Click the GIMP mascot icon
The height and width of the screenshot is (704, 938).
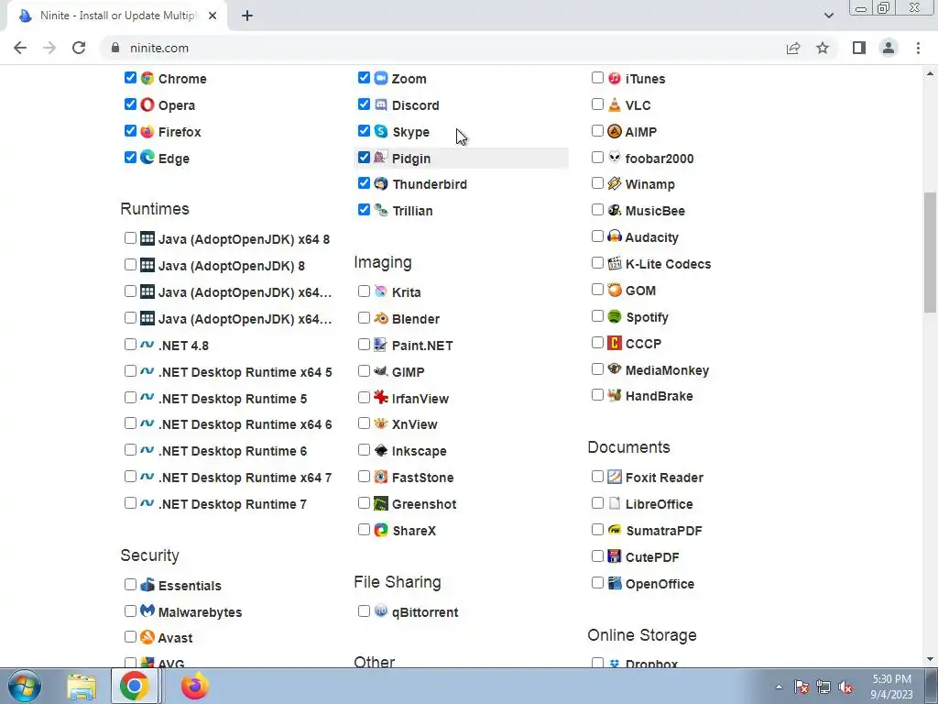coord(381,371)
